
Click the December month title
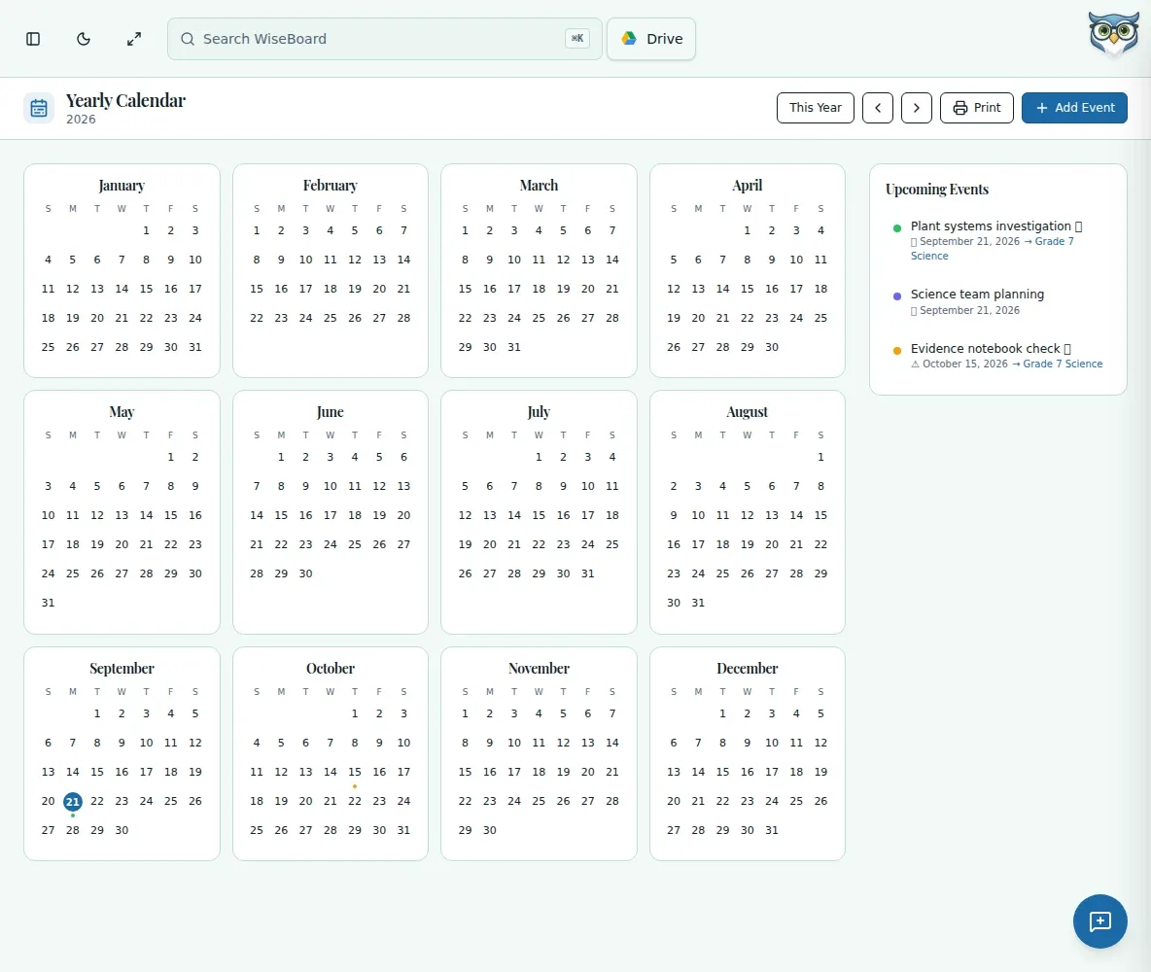(x=748, y=669)
